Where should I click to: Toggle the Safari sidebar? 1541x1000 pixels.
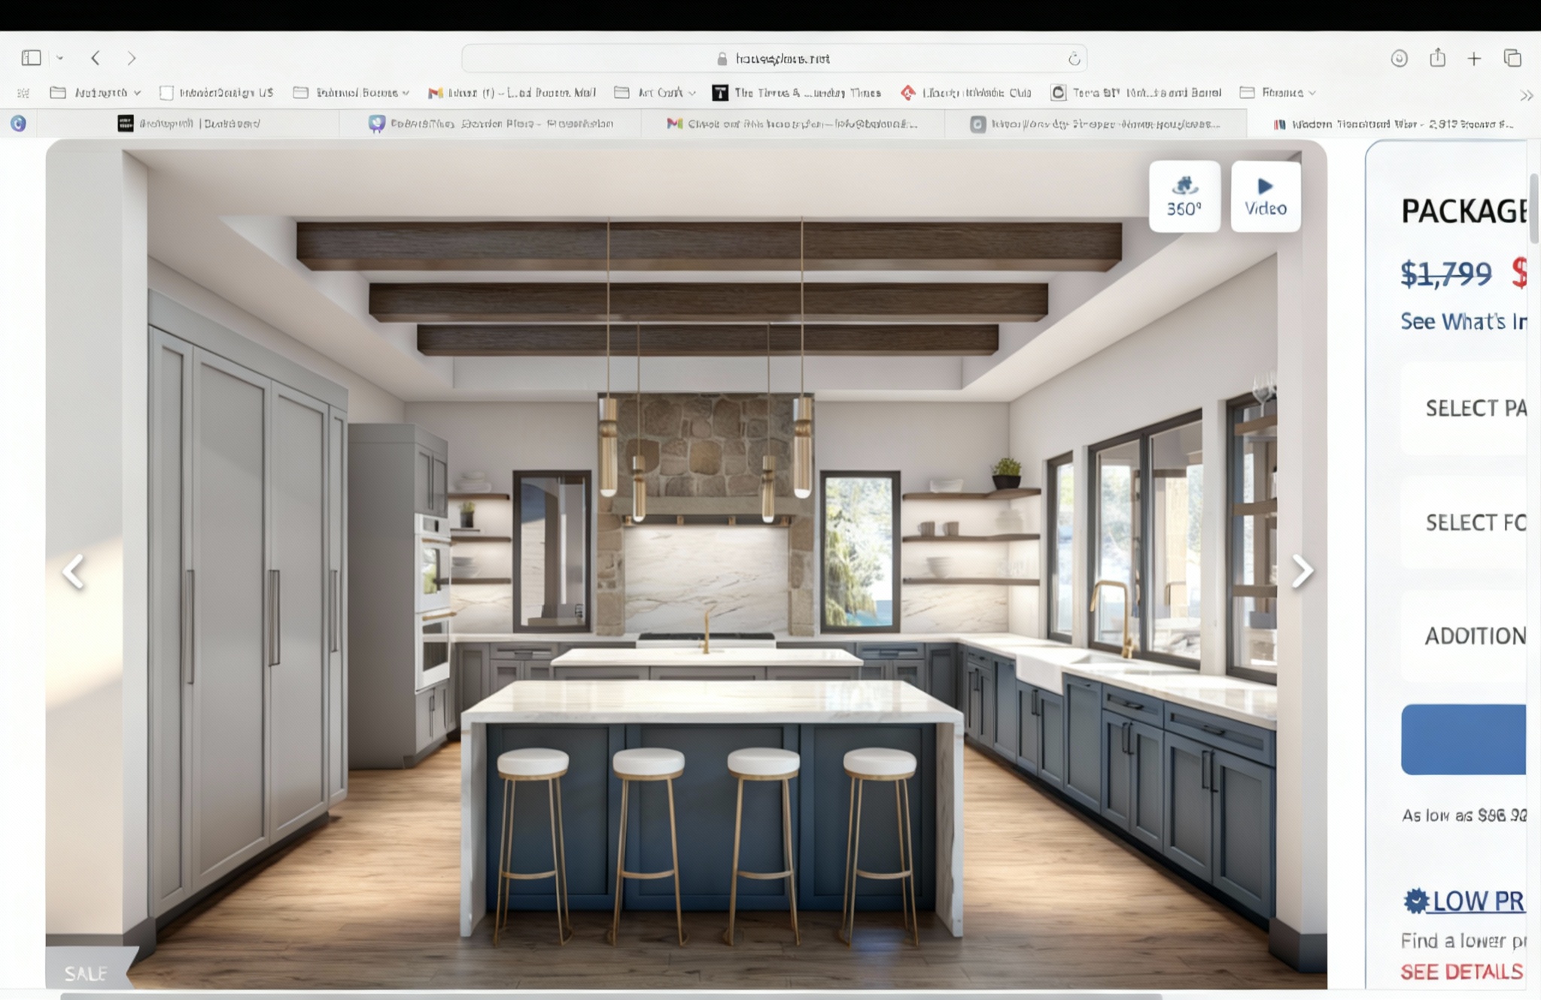(x=31, y=58)
